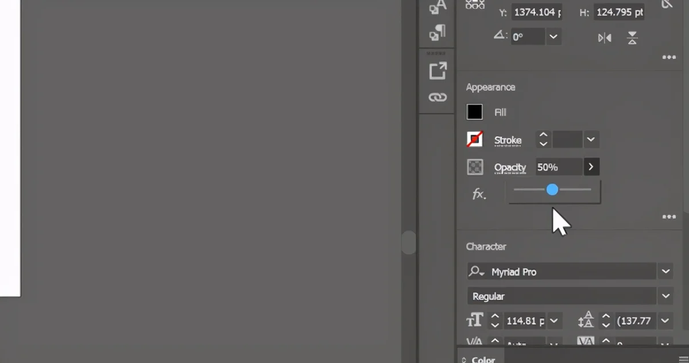Toggle constrain width and height proportions

(667, 5)
